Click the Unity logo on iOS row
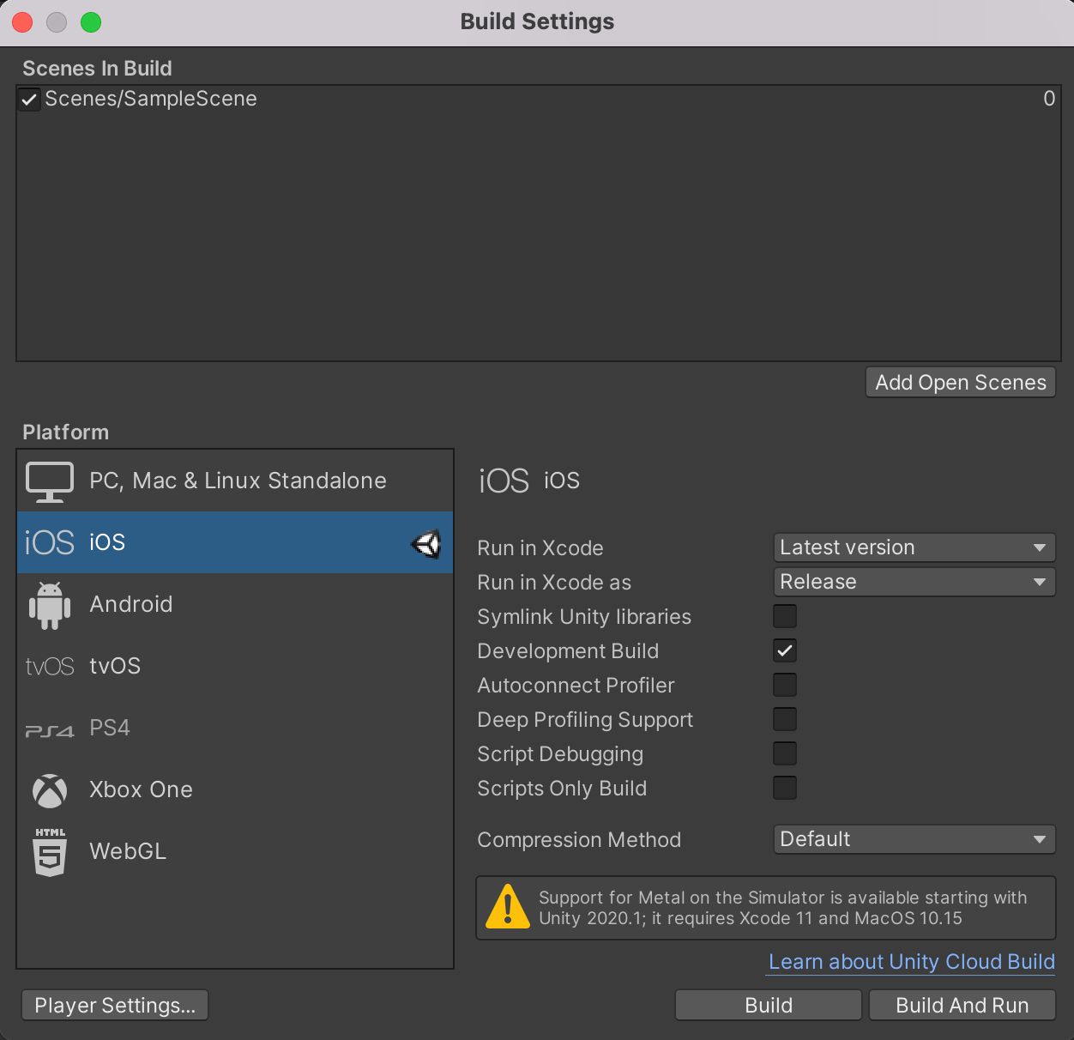The image size is (1074, 1040). (426, 543)
